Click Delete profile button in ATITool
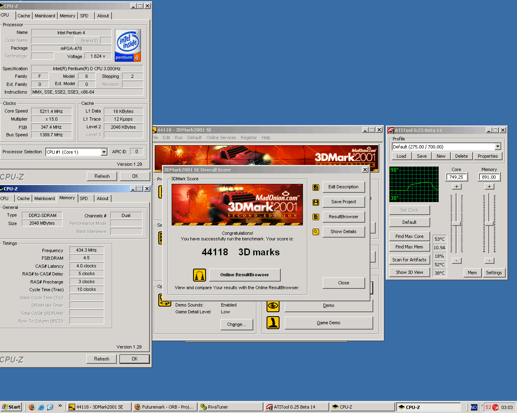 (x=461, y=156)
